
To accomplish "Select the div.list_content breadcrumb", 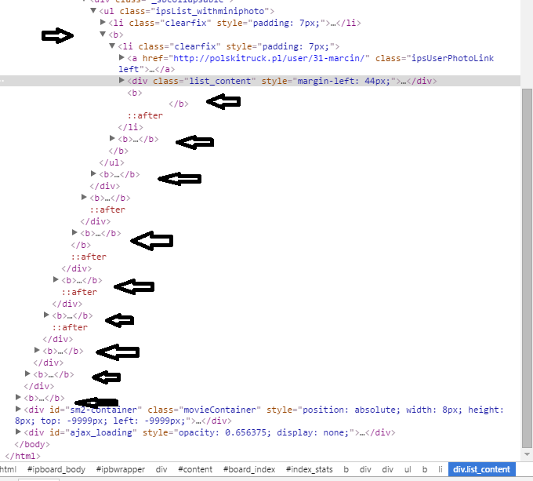I will point(482,469).
